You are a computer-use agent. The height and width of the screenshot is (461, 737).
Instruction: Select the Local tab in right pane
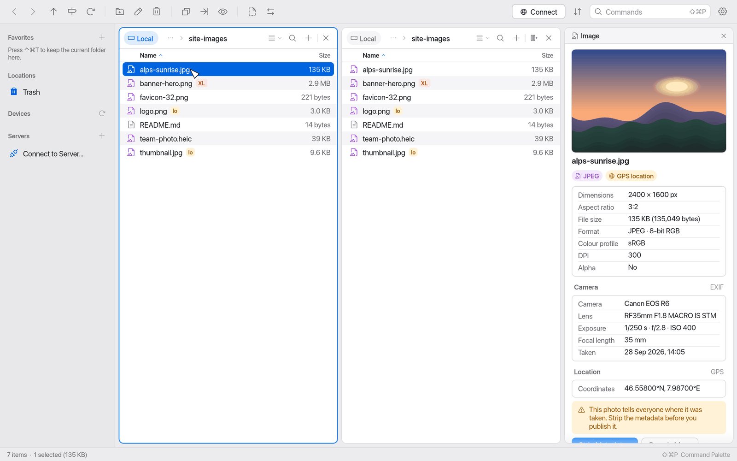[363, 38]
